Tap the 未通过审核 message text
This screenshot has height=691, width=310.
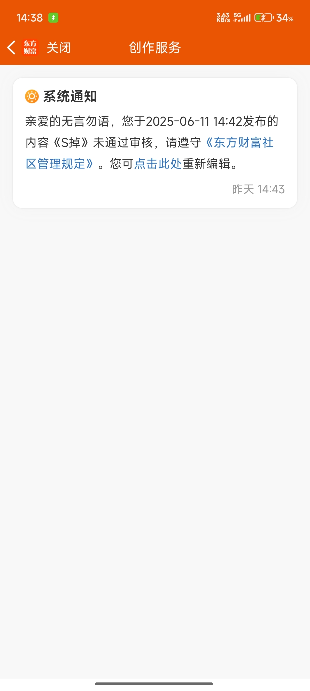[x=123, y=142]
